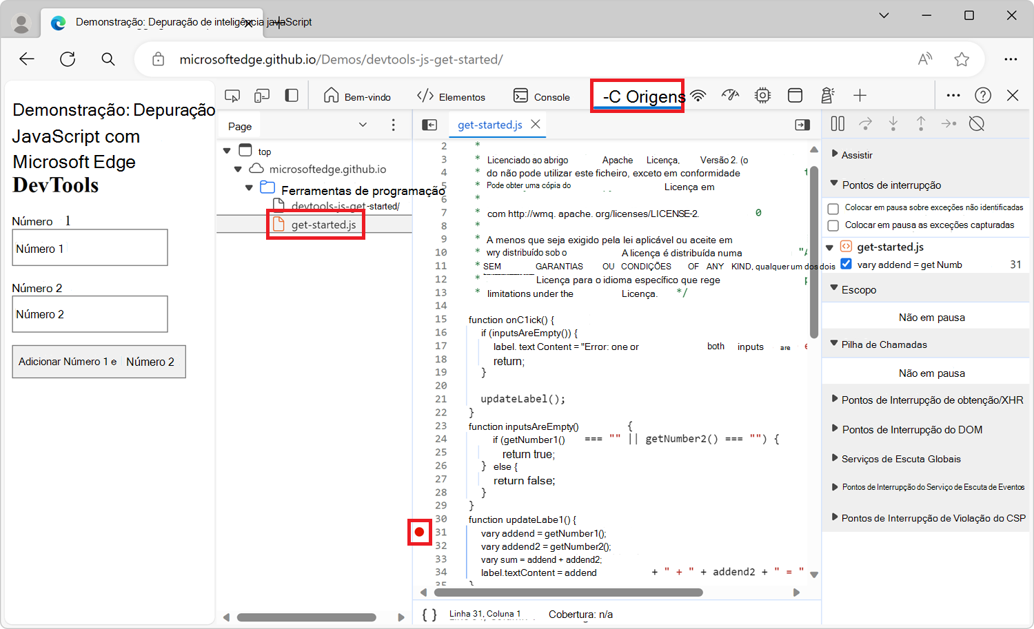The height and width of the screenshot is (629, 1034).
Task: Check 'Colocar em pausa as exceções capturadas'
Action: tap(833, 225)
